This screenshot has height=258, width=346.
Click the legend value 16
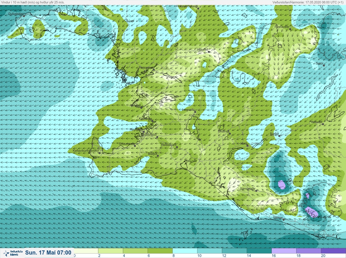click(x=274, y=256)
